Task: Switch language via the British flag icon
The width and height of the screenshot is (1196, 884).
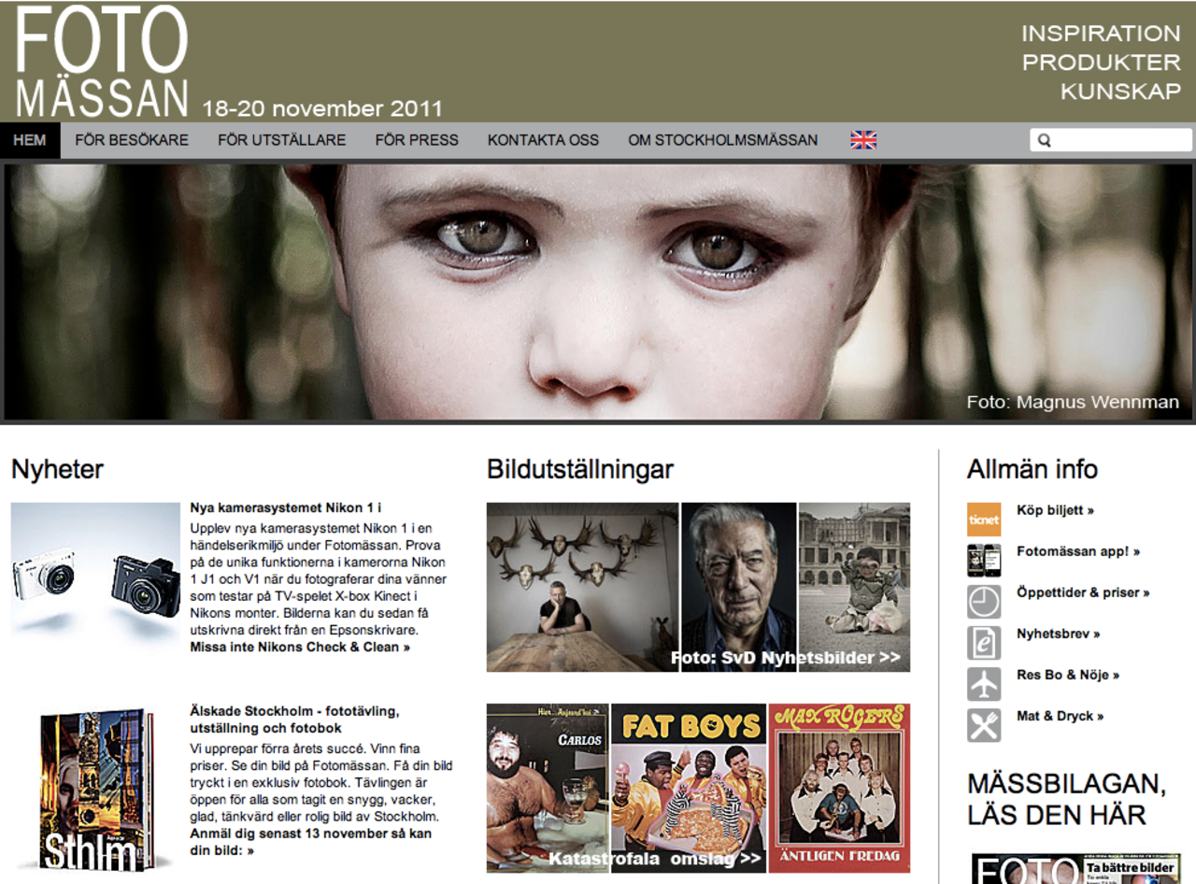Action: tap(863, 140)
